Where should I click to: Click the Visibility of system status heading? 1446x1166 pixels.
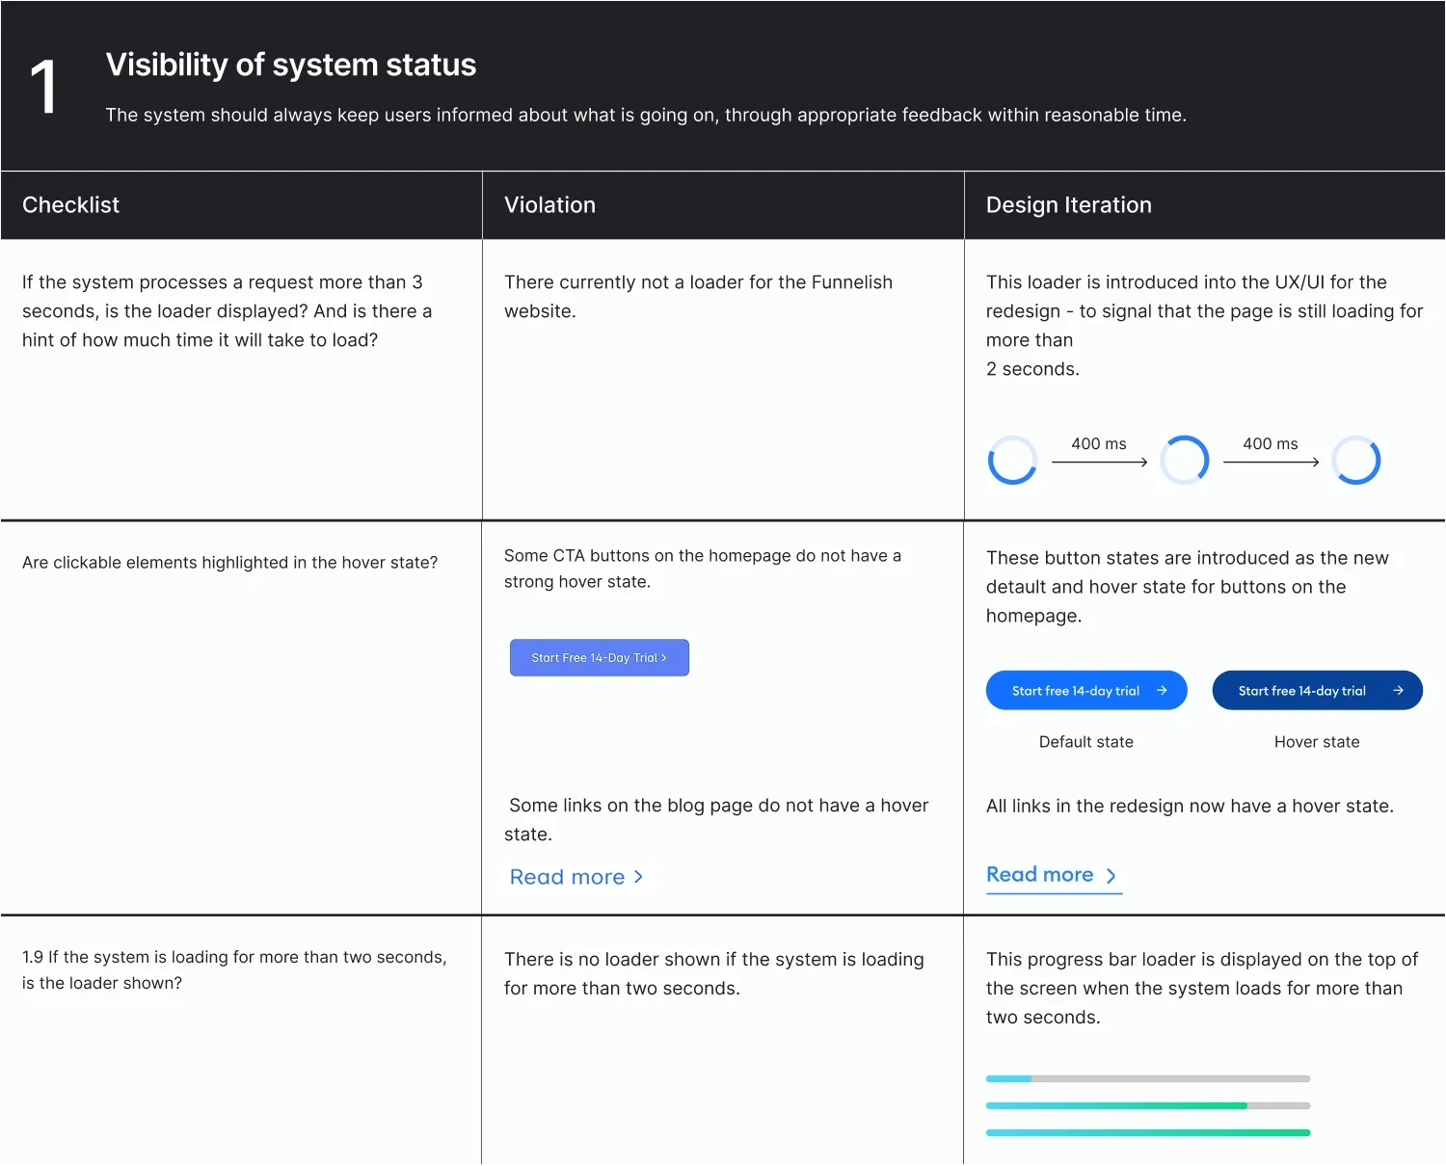pos(290,65)
